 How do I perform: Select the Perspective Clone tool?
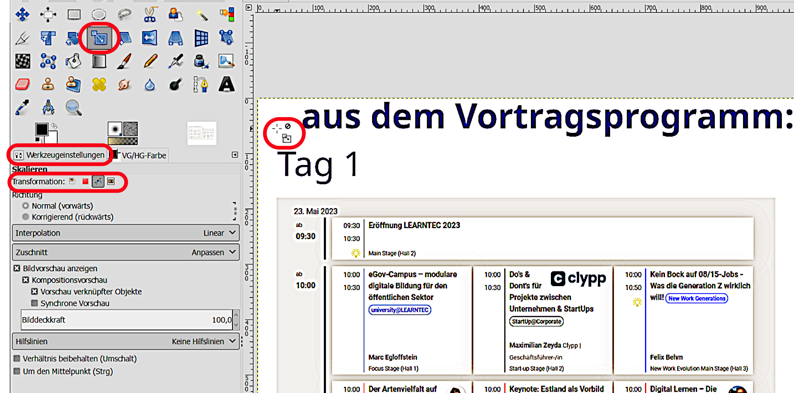tap(73, 84)
